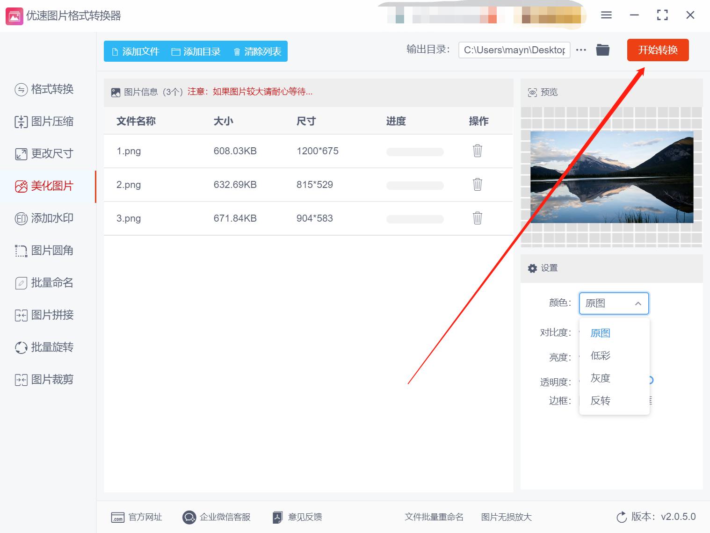Select the 格式转换 sidebar icon
The width and height of the screenshot is (710, 533).
pos(47,89)
